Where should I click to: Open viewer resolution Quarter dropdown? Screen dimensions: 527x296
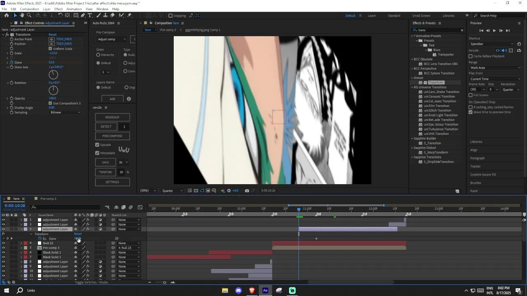[x=173, y=191]
